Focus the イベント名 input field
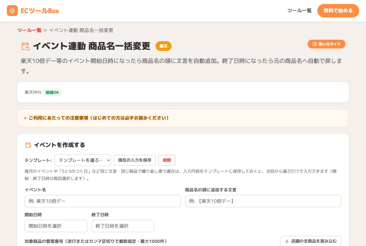Viewport: 366px width, 246px height. (x=103, y=201)
